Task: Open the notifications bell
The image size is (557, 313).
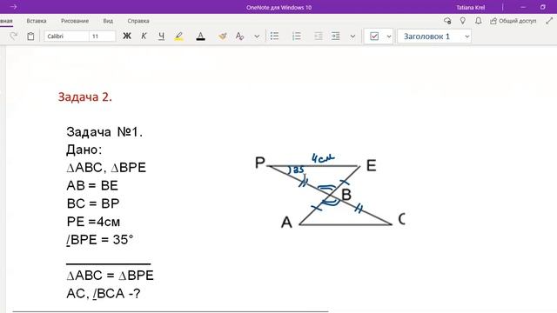Action: click(x=479, y=21)
